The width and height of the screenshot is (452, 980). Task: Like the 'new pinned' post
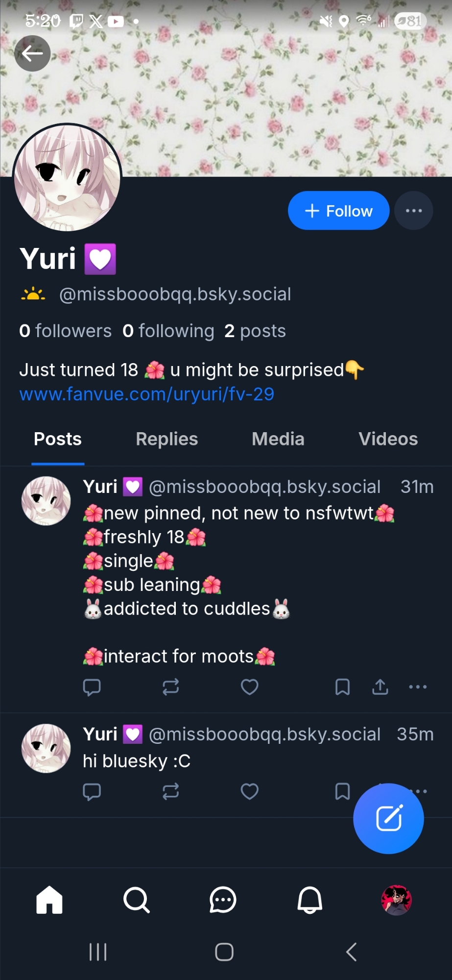click(x=249, y=687)
